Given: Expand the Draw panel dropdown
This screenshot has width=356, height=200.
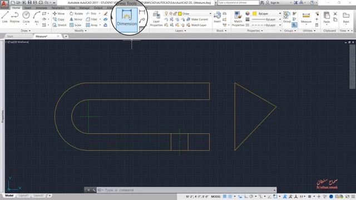Looking at the screenshot, I should coord(26,31).
